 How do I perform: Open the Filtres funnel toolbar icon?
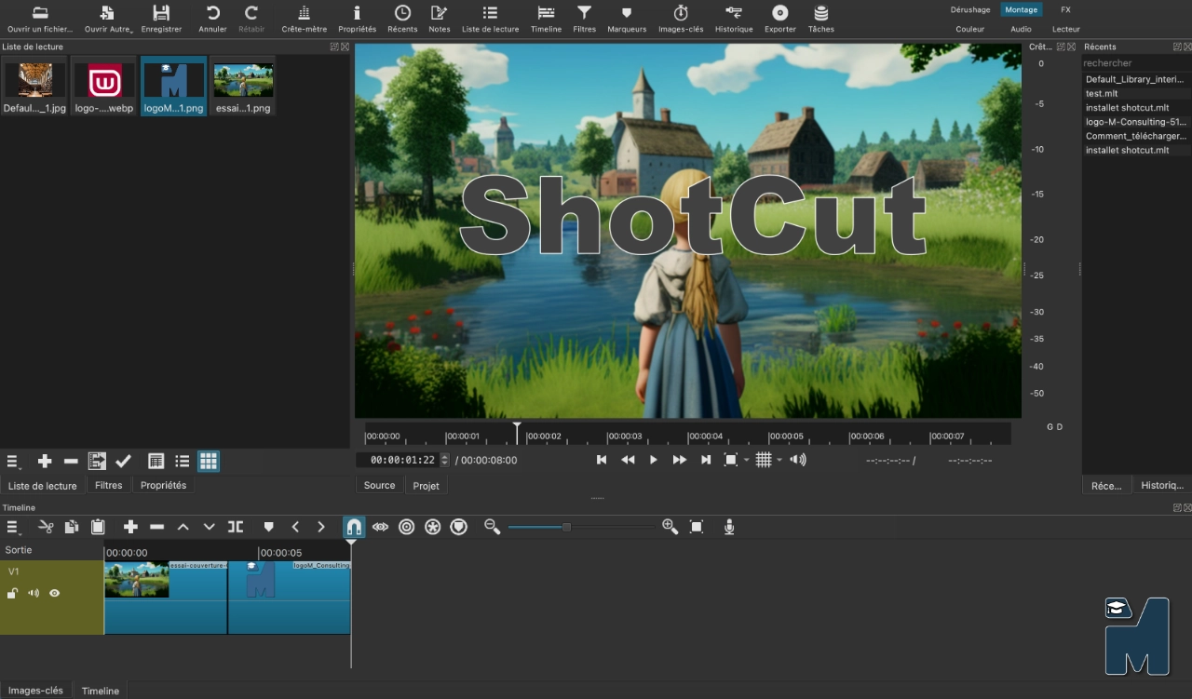584,19
